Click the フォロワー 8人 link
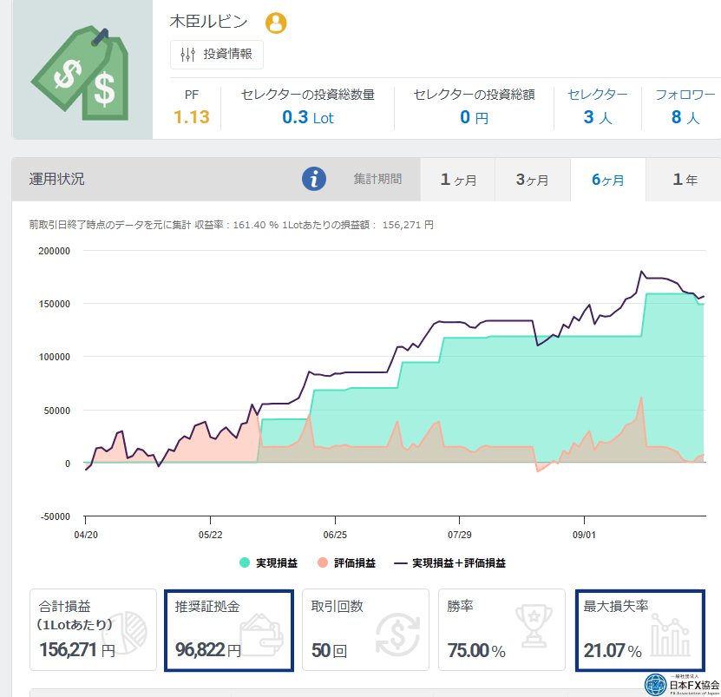The image size is (721, 697). pos(685,107)
